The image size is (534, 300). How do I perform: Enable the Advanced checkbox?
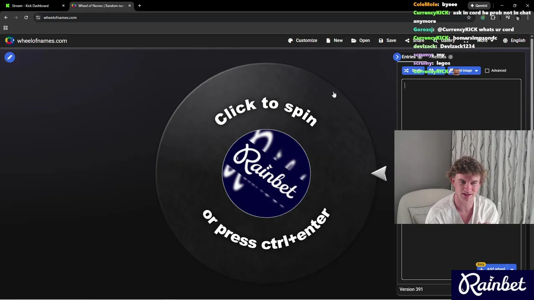click(x=487, y=70)
